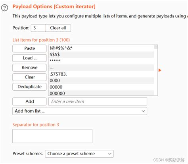188x164 pixels.
Task: Click the list scrollbar thumb
Action: [x=156, y=47]
